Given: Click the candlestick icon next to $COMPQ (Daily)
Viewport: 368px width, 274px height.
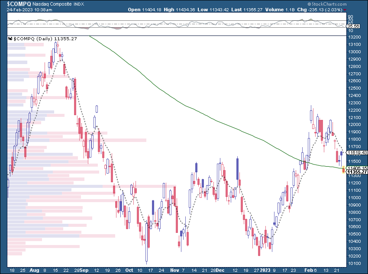Looking at the screenshot, I should point(10,39).
